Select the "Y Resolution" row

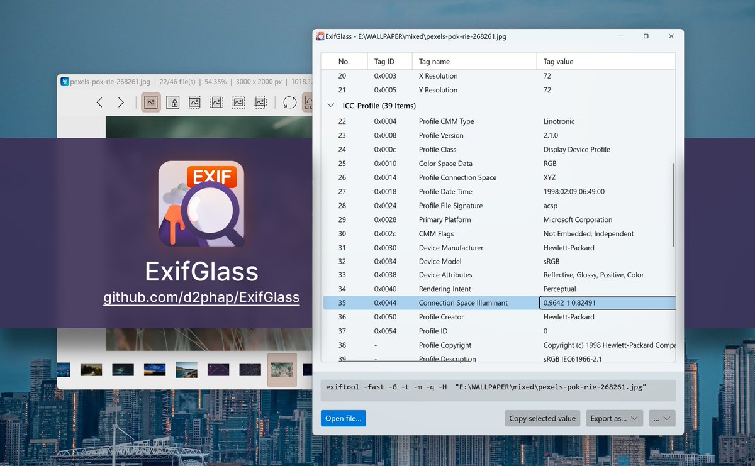pyautogui.click(x=499, y=90)
